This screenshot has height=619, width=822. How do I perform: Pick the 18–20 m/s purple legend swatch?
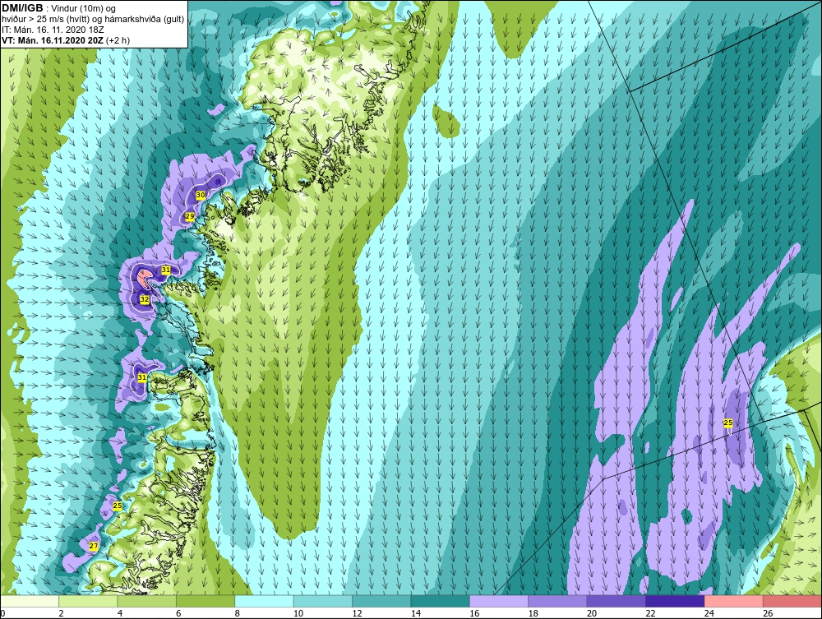pyautogui.click(x=558, y=601)
